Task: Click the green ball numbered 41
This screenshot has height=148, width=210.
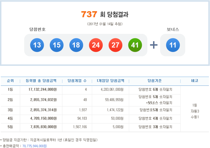Action: (135, 45)
